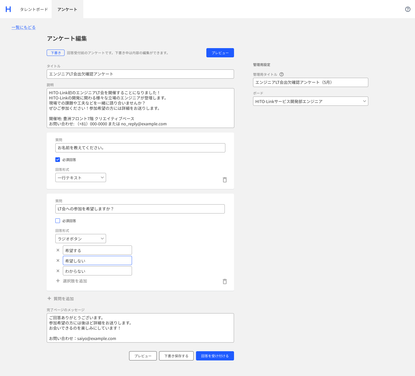The width and height of the screenshot is (415, 376).
Task: Toggle 必須回答 checkbox for the name question
Action: [58, 160]
